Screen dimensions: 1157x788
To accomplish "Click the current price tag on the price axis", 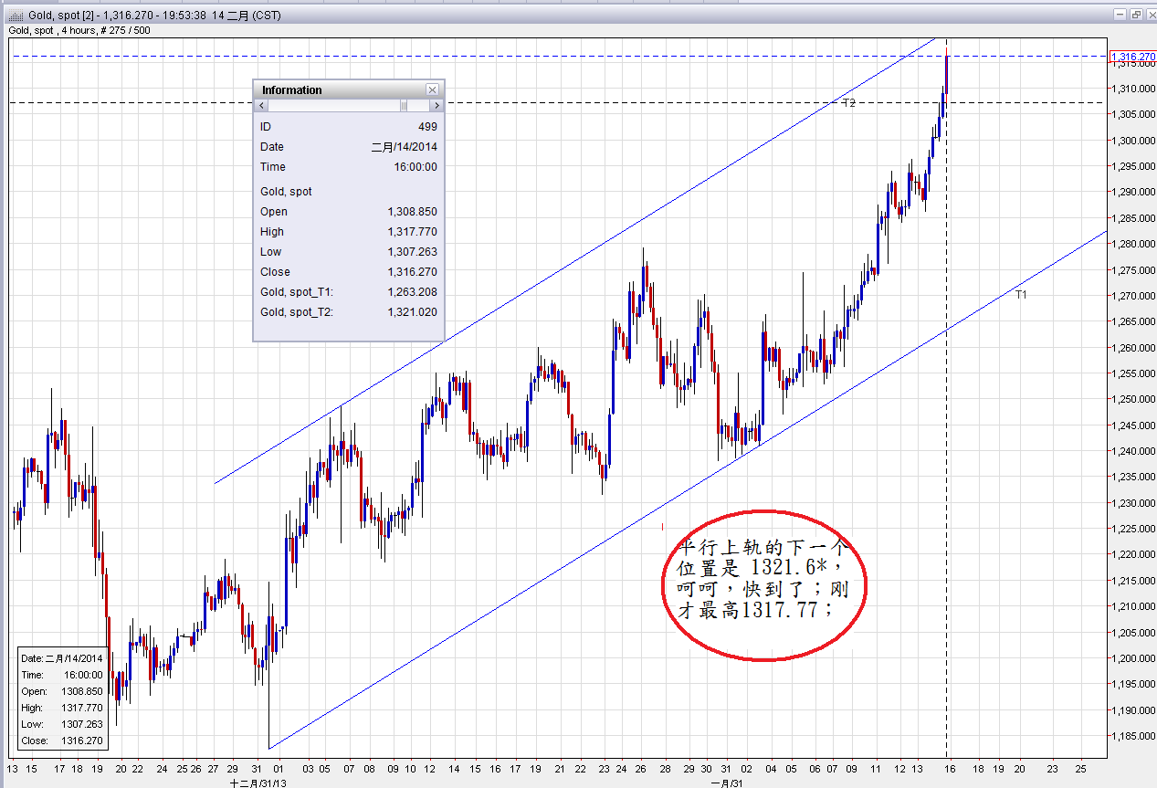I will click(x=1132, y=57).
